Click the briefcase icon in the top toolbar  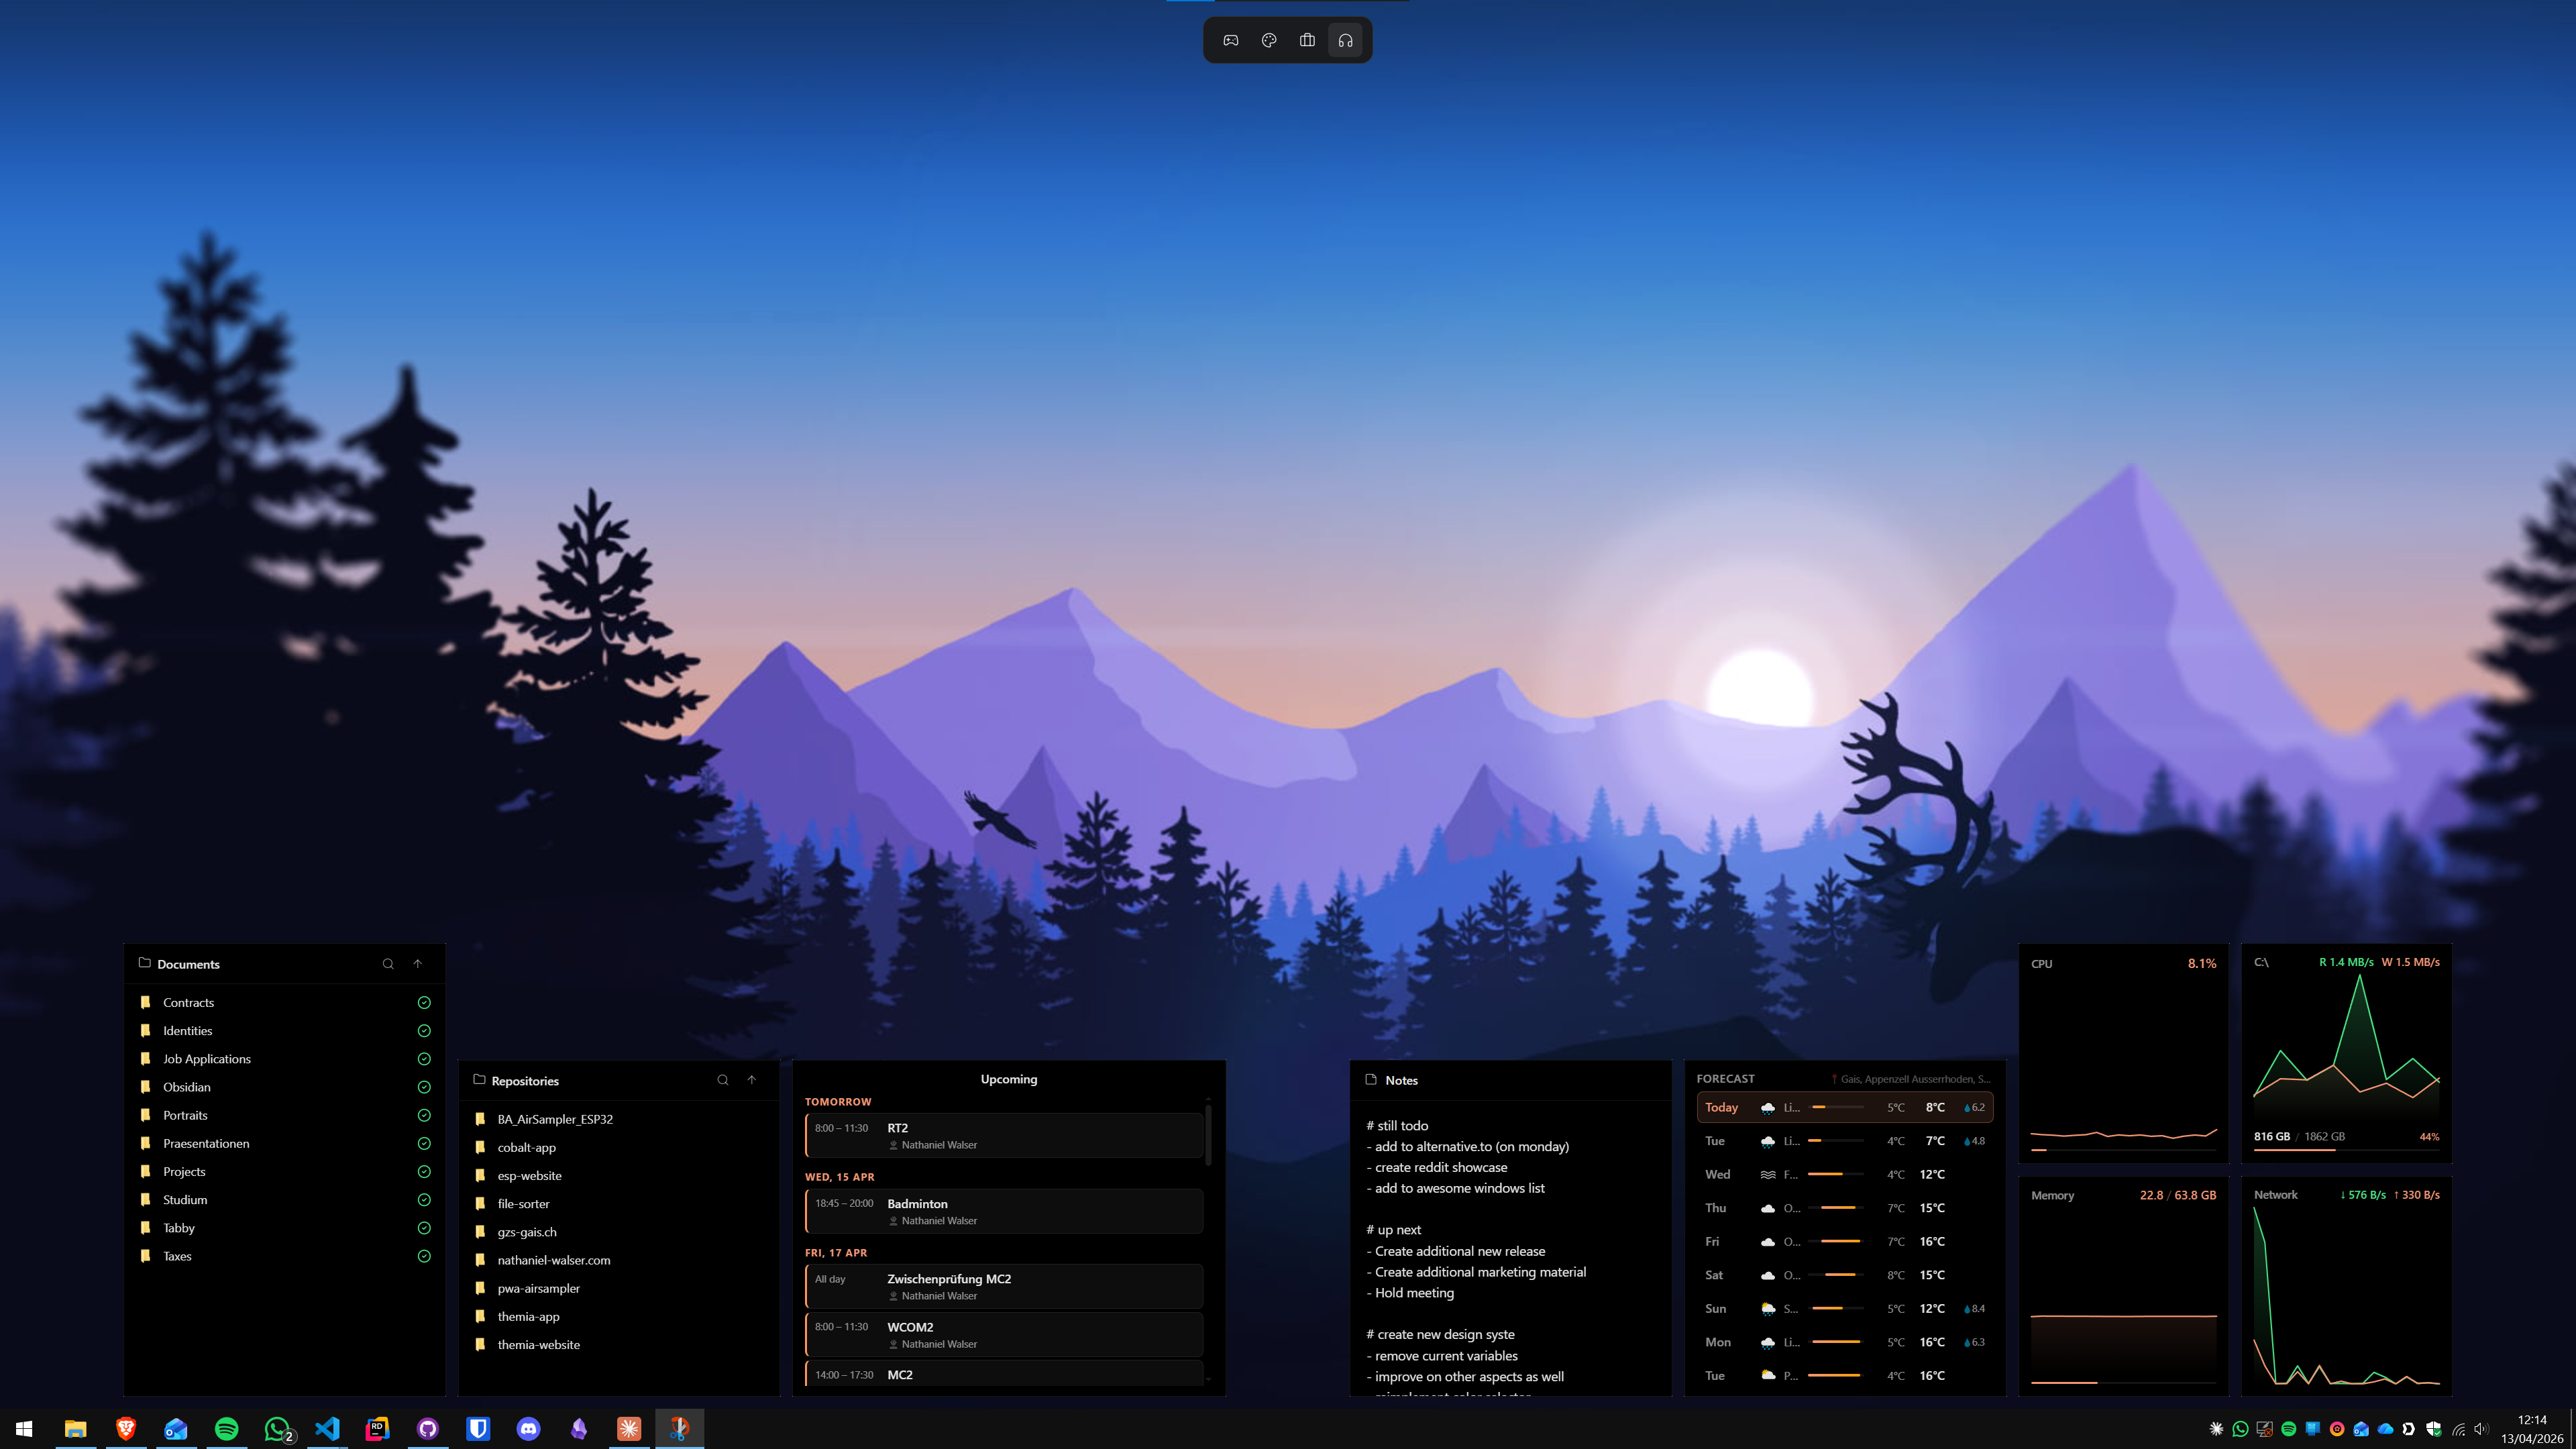1307,40
